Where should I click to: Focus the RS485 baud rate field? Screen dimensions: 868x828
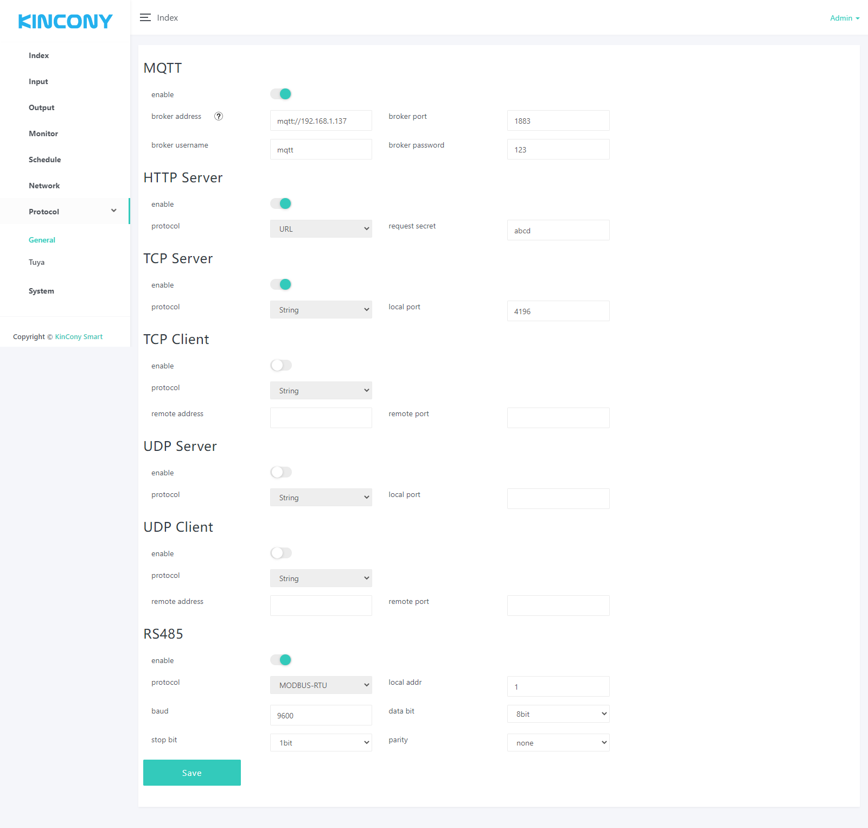click(321, 716)
